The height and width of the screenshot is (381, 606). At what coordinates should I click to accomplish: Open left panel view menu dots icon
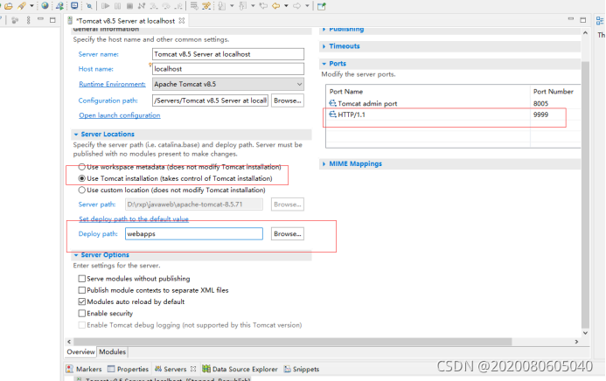coord(28,20)
